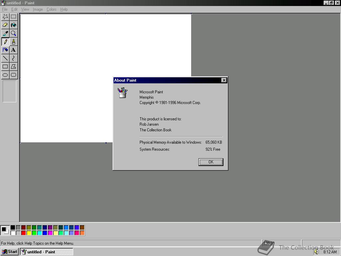Screen dimensions: 341x256
Task: Pick the Eraser tool
Action: [5, 25]
